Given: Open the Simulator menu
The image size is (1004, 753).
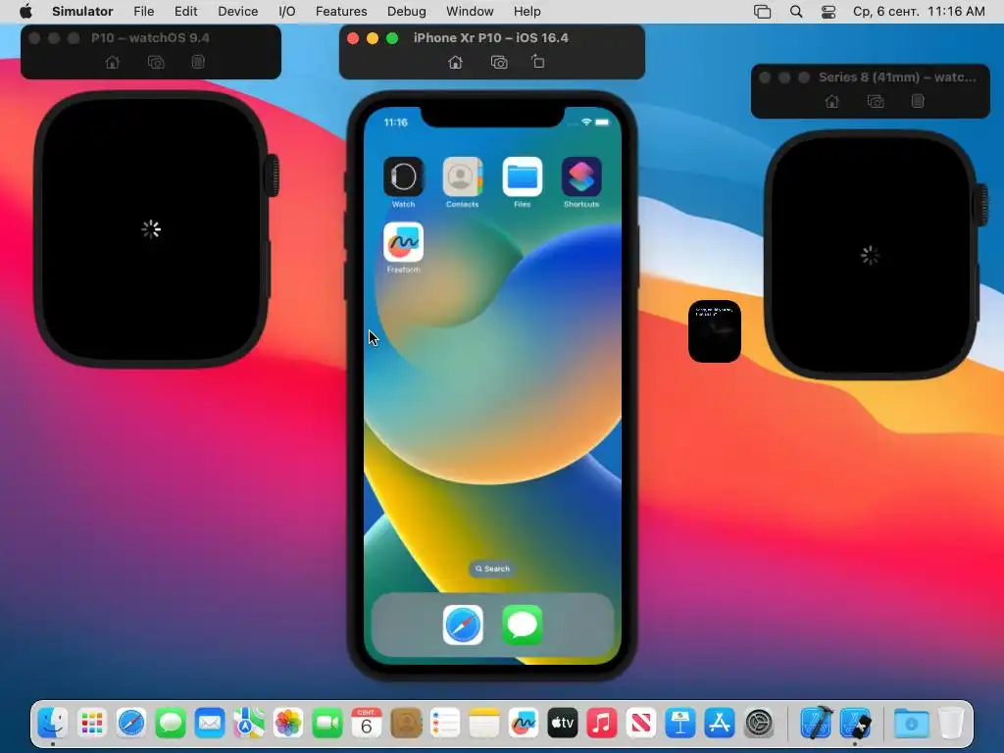Looking at the screenshot, I should click(82, 12).
